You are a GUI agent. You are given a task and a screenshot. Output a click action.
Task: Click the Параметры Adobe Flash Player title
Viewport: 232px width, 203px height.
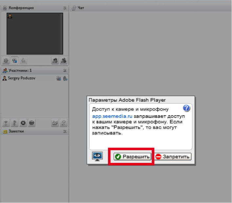click(127, 100)
